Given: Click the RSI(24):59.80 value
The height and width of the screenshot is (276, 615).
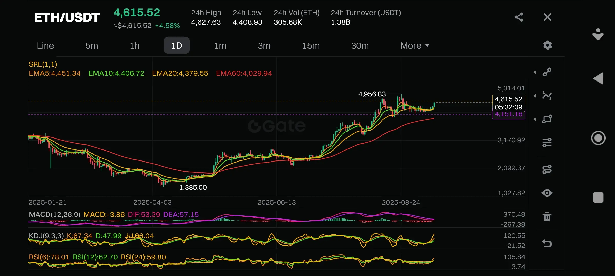Looking at the screenshot, I should click(x=143, y=257).
